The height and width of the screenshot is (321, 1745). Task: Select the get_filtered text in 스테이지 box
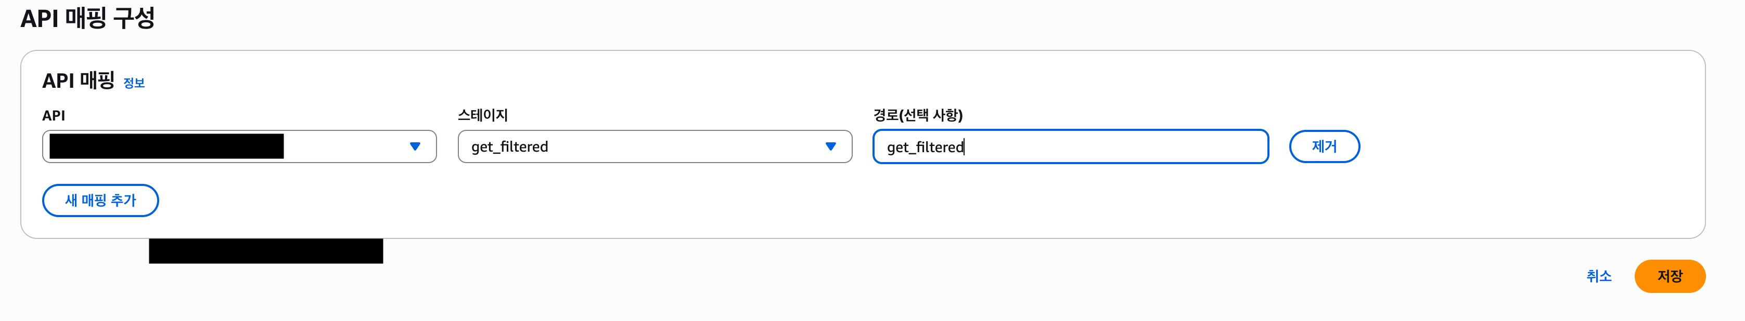[509, 146]
